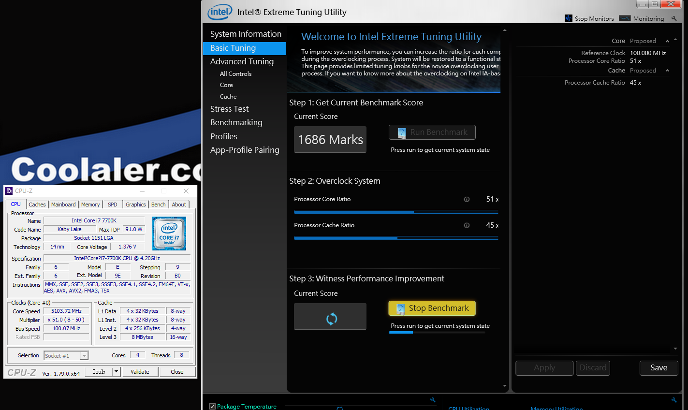Click the Intel Core i7 badge in CPU-Z
688x410 pixels.
click(x=169, y=234)
